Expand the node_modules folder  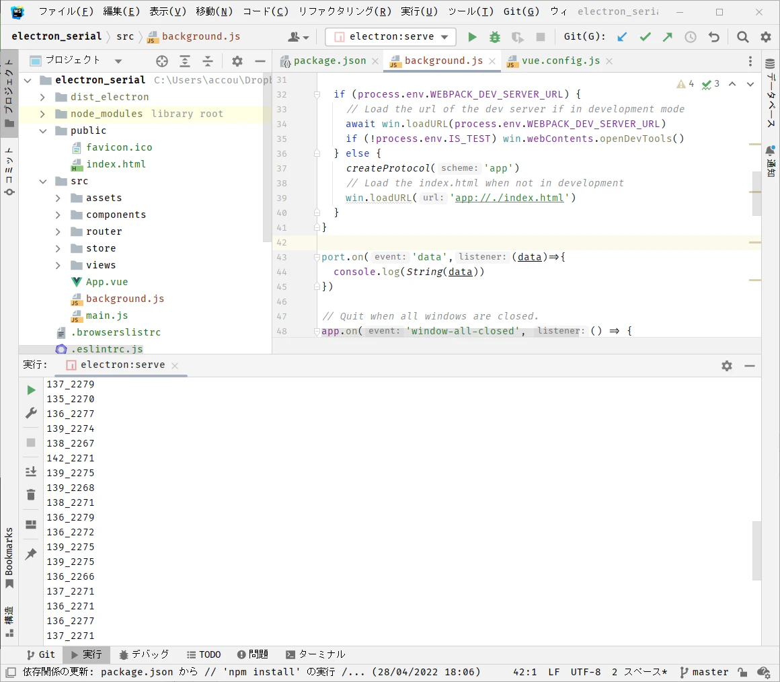coord(43,114)
